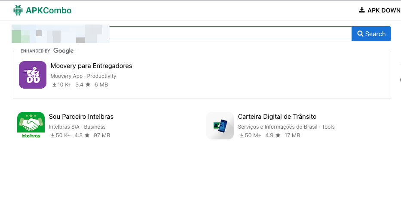Open Sou Parceiro Intelbras app icon
This screenshot has width=401, height=216.
(x=31, y=125)
